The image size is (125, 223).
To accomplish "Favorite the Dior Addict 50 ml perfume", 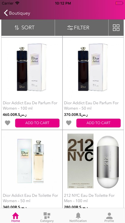I will click(x=69, y=123).
